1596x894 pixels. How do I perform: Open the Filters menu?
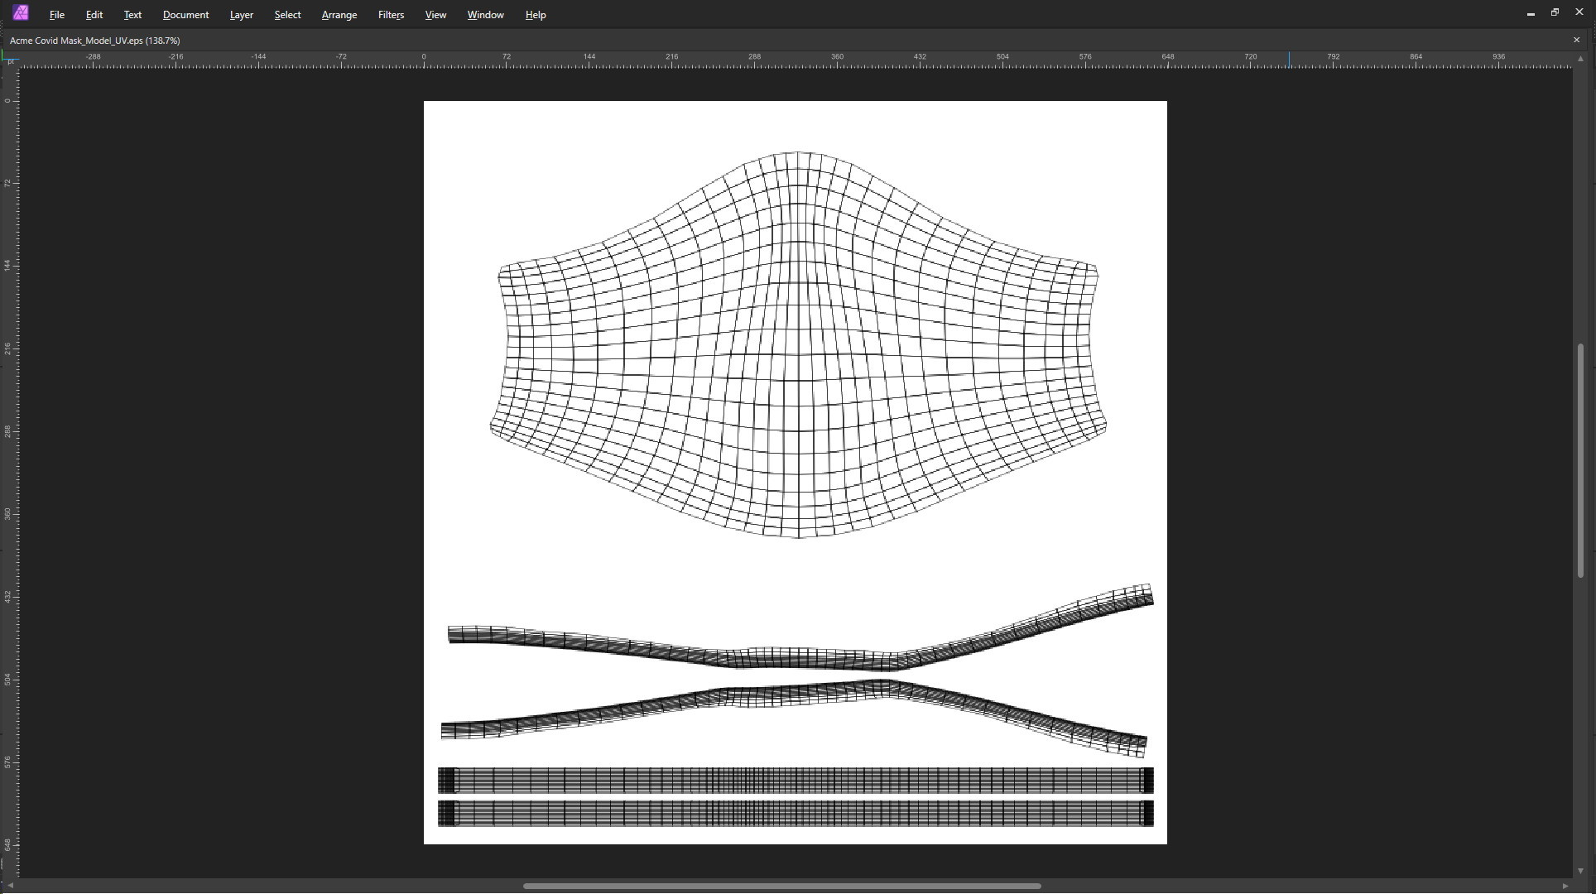(391, 15)
